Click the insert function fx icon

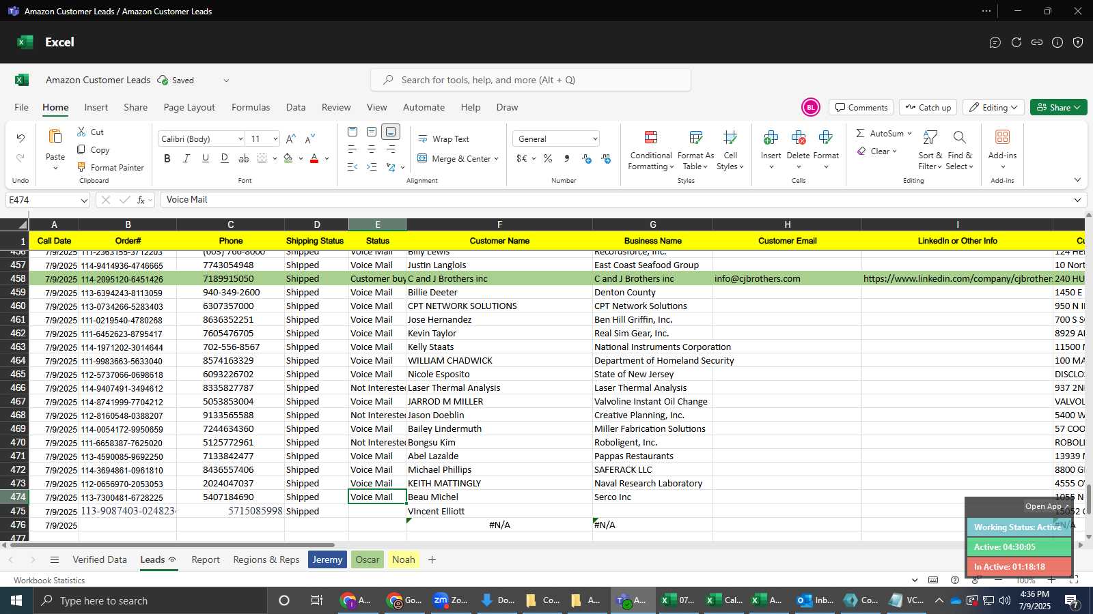pos(141,200)
